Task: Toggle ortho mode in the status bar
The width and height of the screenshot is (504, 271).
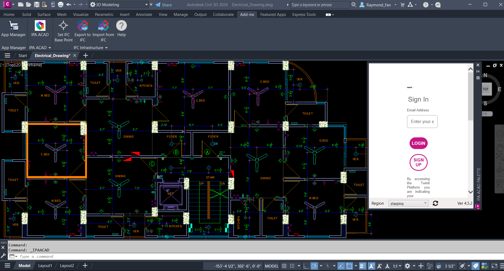Action: 306,266
